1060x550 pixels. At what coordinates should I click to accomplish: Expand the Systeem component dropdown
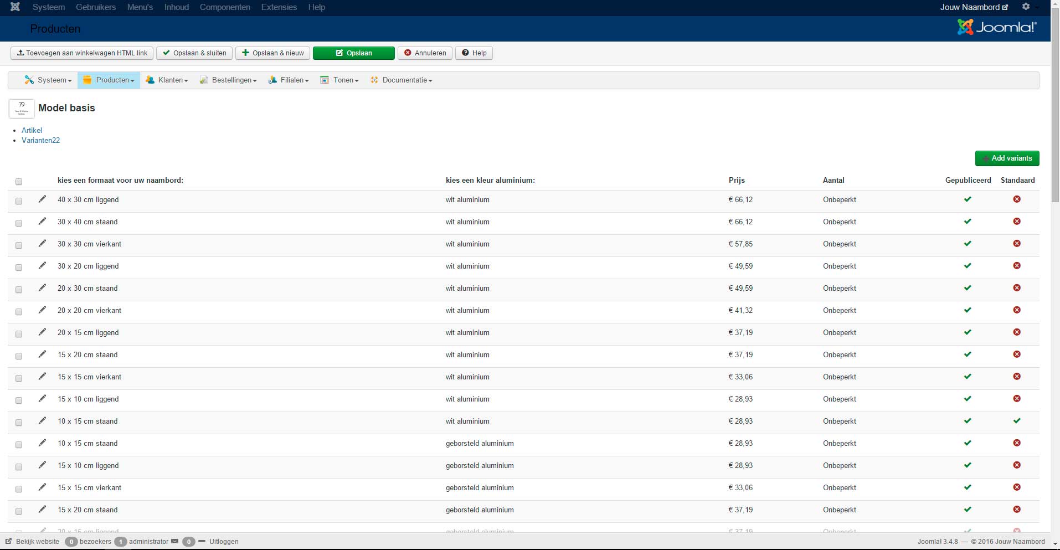tap(48, 80)
